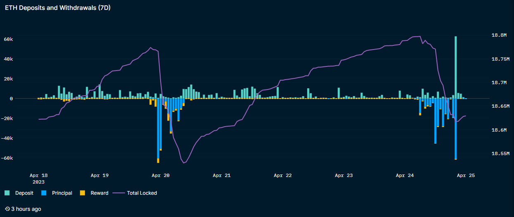This screenshot has width=514, height=217.
Task: Click the yellow Reward legend swatch
Action: click(x=82, y=193)
